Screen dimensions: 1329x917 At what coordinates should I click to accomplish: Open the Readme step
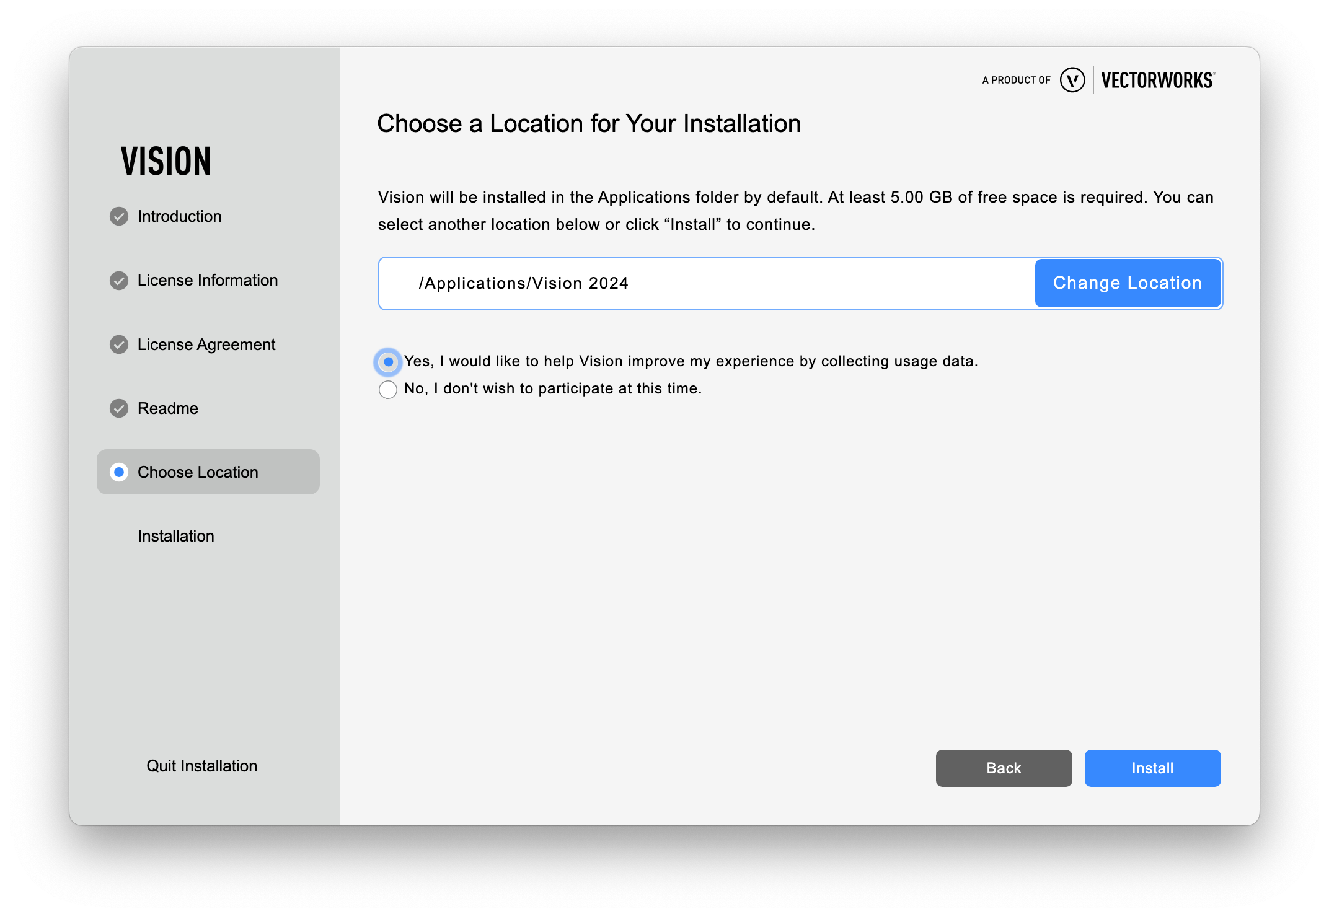168,408
